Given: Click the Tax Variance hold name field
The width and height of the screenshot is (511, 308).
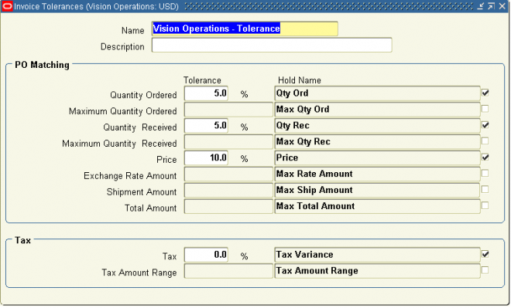Looking at the screenshot, I should point(377,255).
